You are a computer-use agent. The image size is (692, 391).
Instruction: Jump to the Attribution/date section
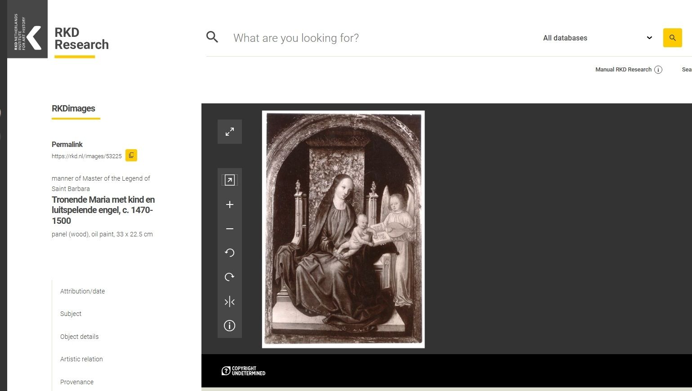point(83,291)
